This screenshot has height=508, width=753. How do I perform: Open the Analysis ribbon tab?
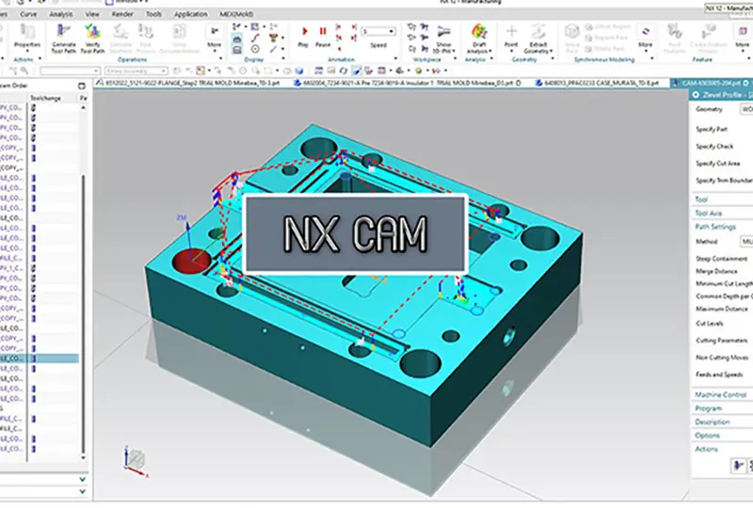pos(61,14)
